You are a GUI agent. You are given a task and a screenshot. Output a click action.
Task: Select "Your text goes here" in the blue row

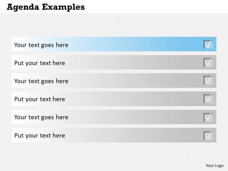click(x=41, y=45)
